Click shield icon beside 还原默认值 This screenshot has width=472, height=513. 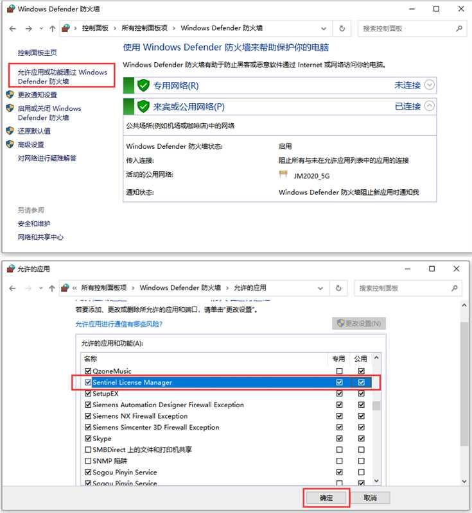[10, 131]
